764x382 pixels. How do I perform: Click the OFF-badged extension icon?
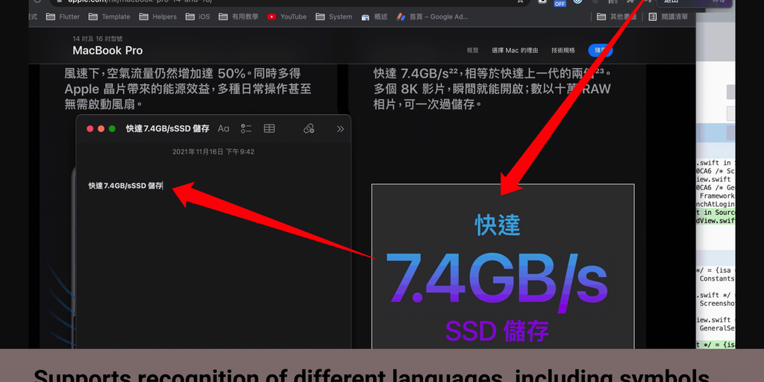pyautogui.click(x=560, y=2)
